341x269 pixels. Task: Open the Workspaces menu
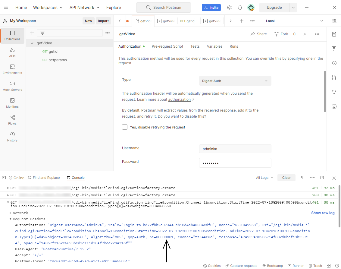(x=48, y=8)
